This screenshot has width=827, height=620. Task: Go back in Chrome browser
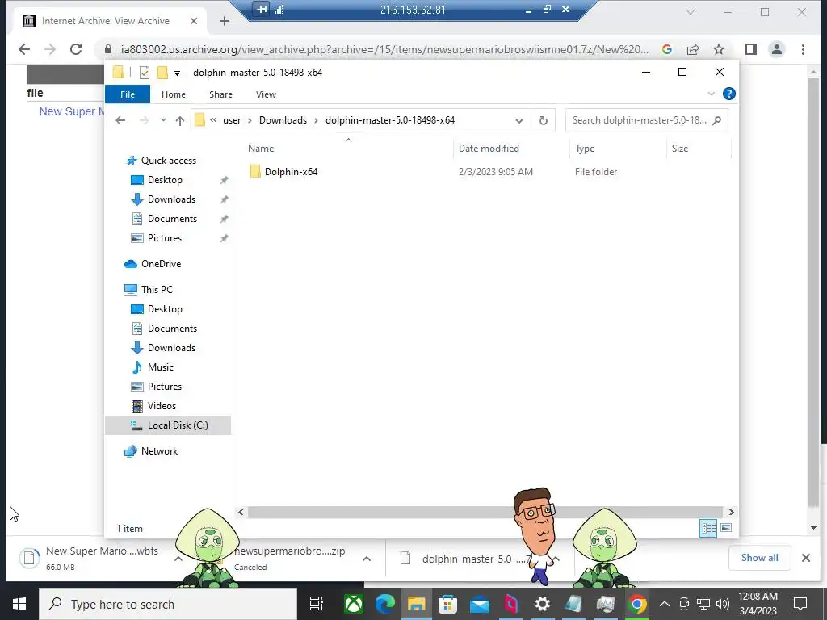pos(24,49)
